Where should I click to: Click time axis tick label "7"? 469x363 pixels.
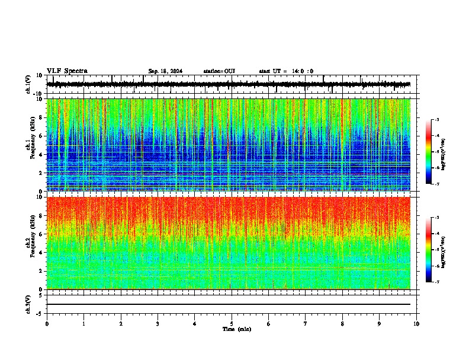tap(306, 324)
